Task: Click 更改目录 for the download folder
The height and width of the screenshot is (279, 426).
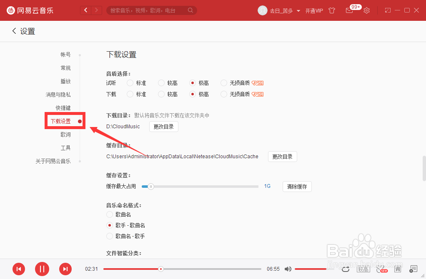Action: coord(163,126)
